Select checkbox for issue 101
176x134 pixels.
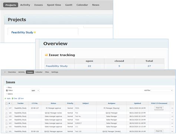7,132
